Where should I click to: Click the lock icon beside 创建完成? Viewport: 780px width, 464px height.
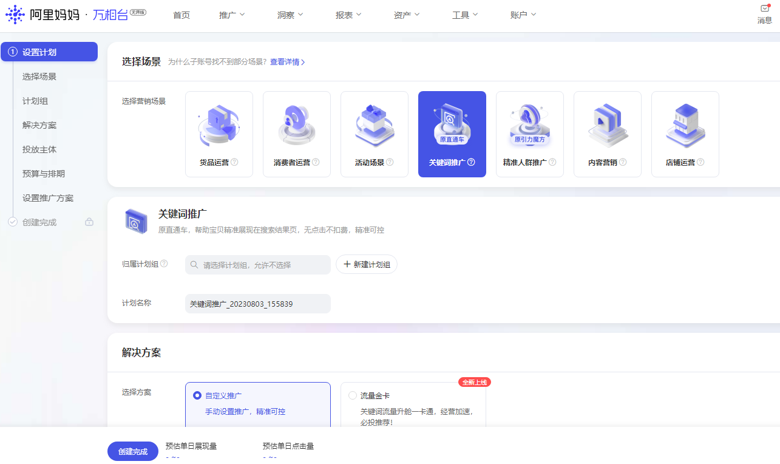click(89, 222)
